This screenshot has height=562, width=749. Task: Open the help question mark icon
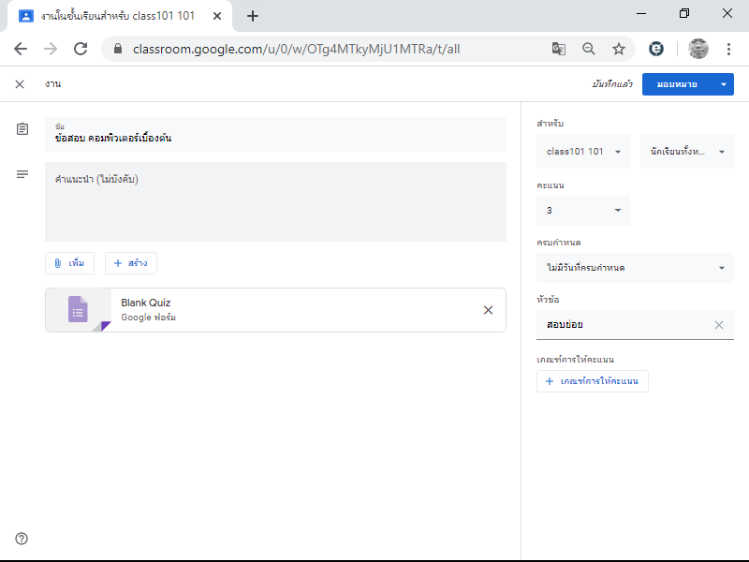[22, 539]
